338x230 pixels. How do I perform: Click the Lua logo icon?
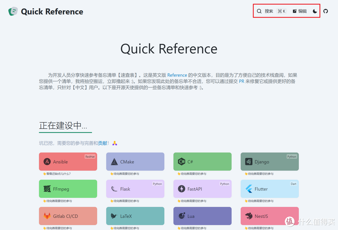(182, 216)
